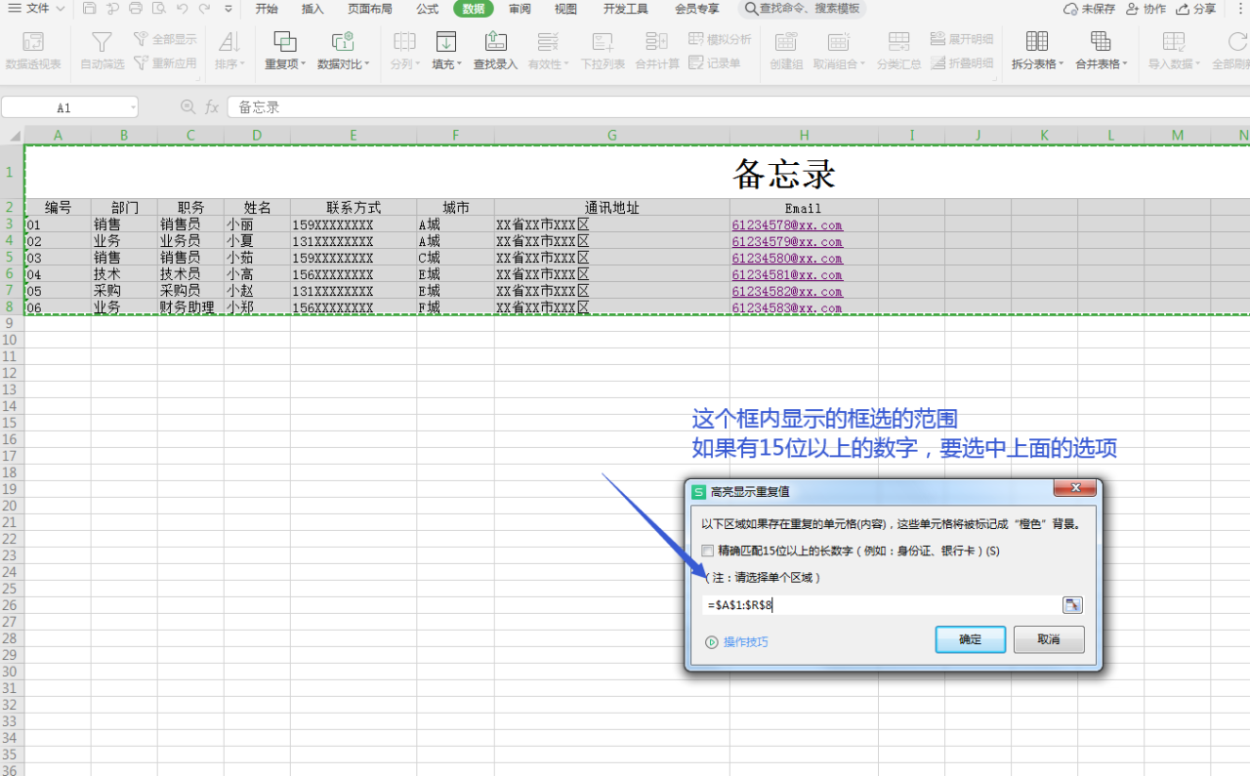Switch to the 插入 tab
This screenshot has height=776, width=1250.
[312, 9]
